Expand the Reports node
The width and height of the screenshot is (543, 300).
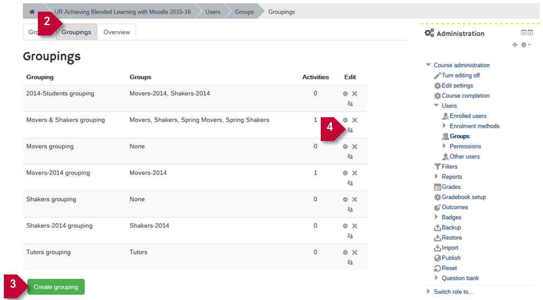[x=436, y=176]
